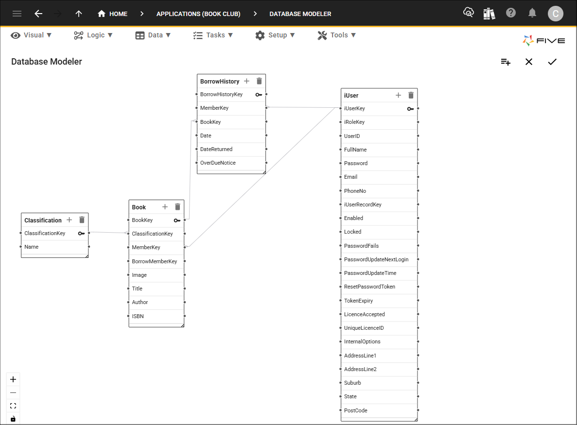
Task: Select the DateReturned field
Action: click(231, 149)
